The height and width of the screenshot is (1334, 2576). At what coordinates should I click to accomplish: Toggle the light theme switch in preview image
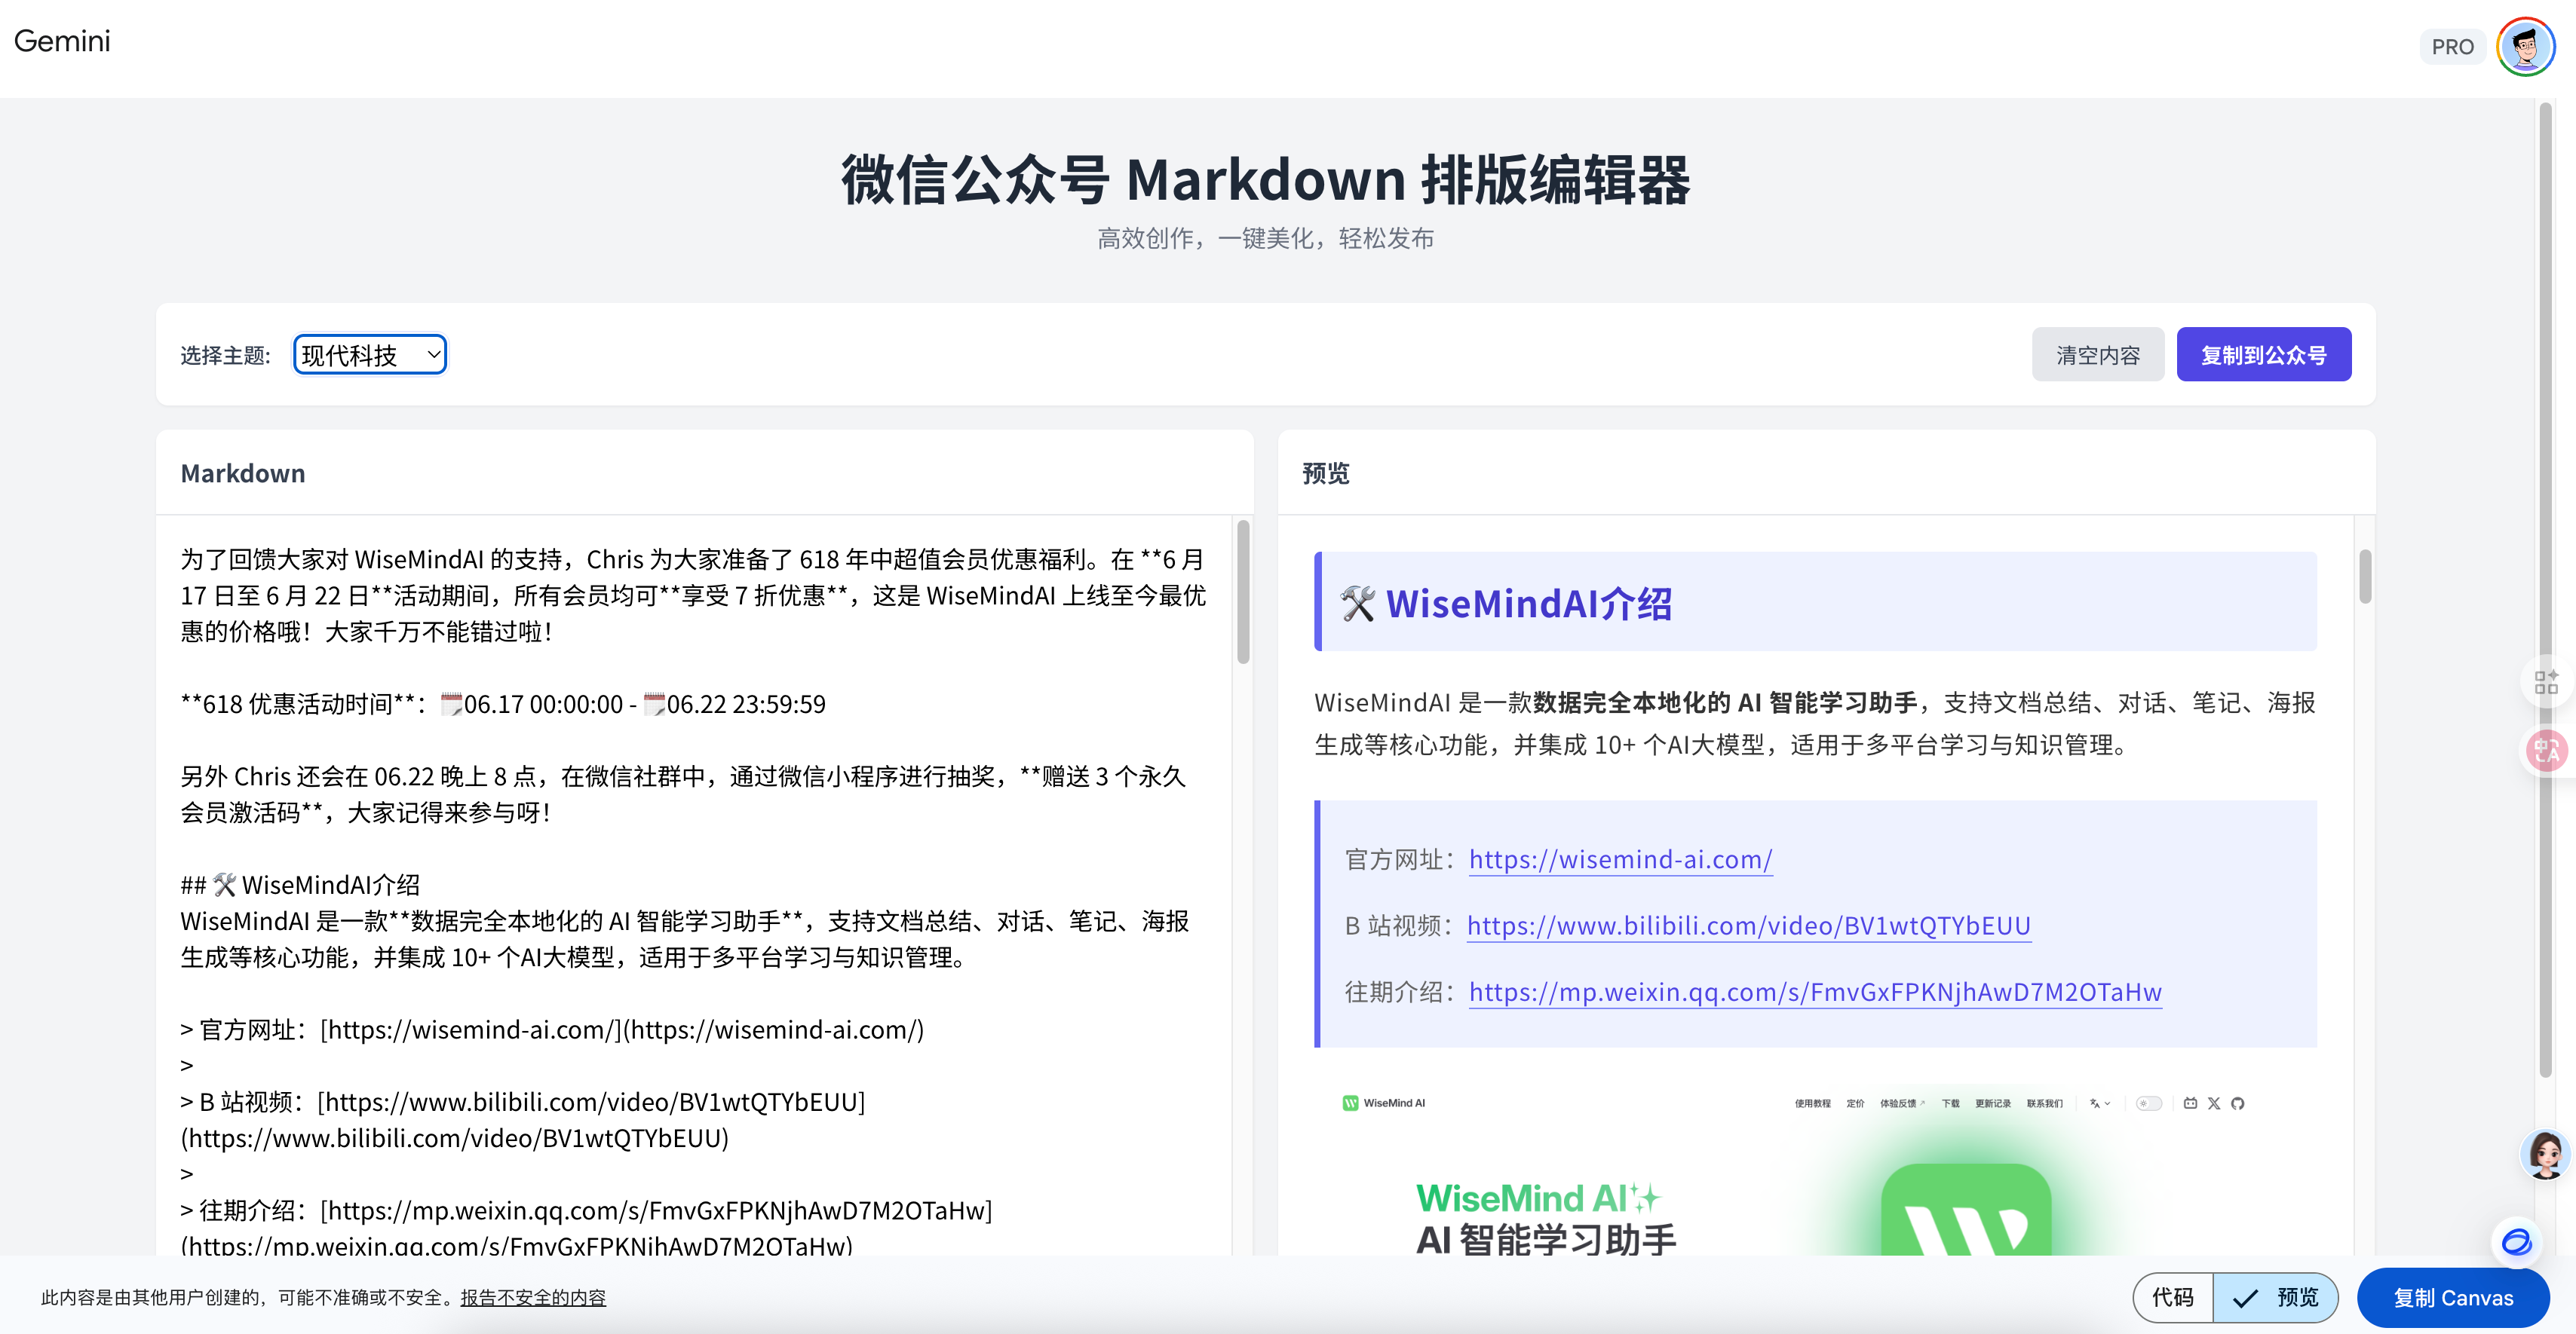click(x=2149, y=1103)
